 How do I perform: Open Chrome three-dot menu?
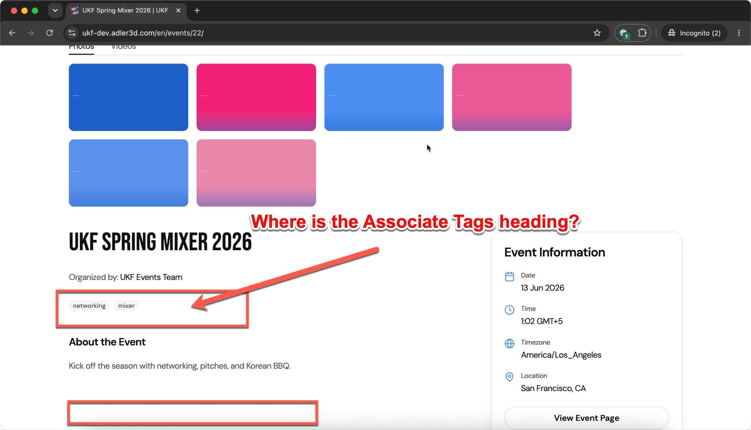point(739,33)
